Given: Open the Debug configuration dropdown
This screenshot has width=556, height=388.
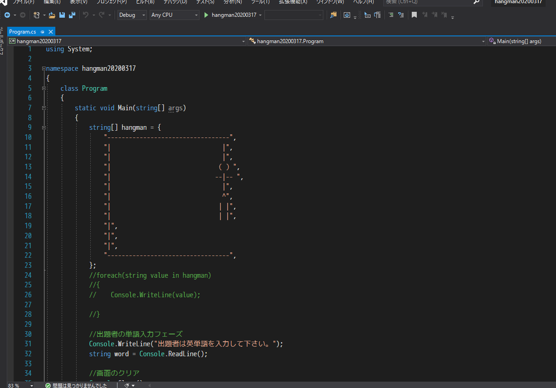Looking at the screenshot, I should [132, 15].
